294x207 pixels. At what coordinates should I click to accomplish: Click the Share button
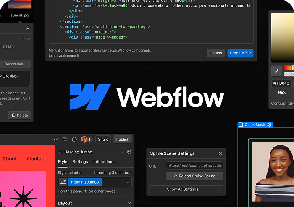pyautogui.click(x=103, y=140)
